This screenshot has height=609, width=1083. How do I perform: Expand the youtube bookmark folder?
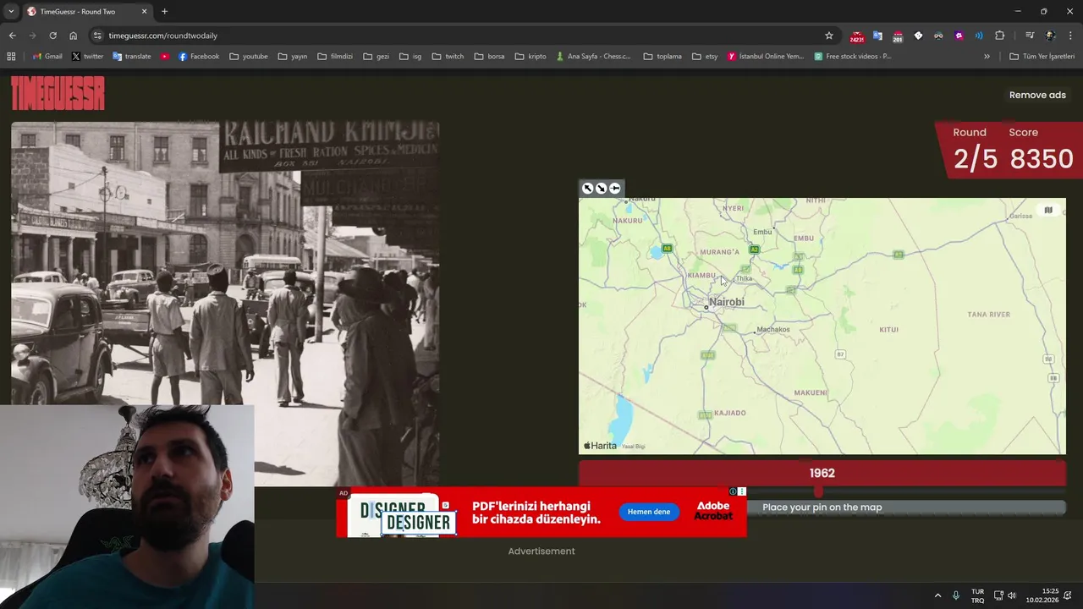[249, 57]
